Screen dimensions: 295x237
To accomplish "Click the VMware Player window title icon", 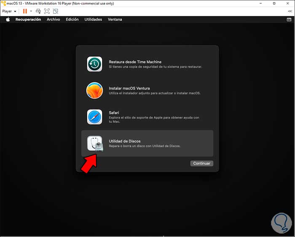I will click(3, 3).
